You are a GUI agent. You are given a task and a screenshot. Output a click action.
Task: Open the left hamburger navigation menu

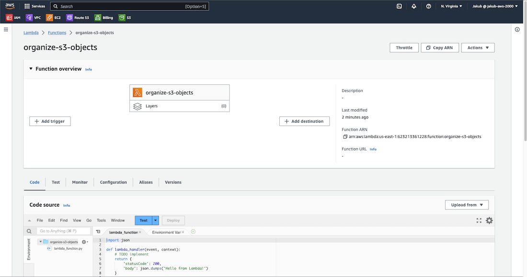pyautogui.click(x=6, y=30)
